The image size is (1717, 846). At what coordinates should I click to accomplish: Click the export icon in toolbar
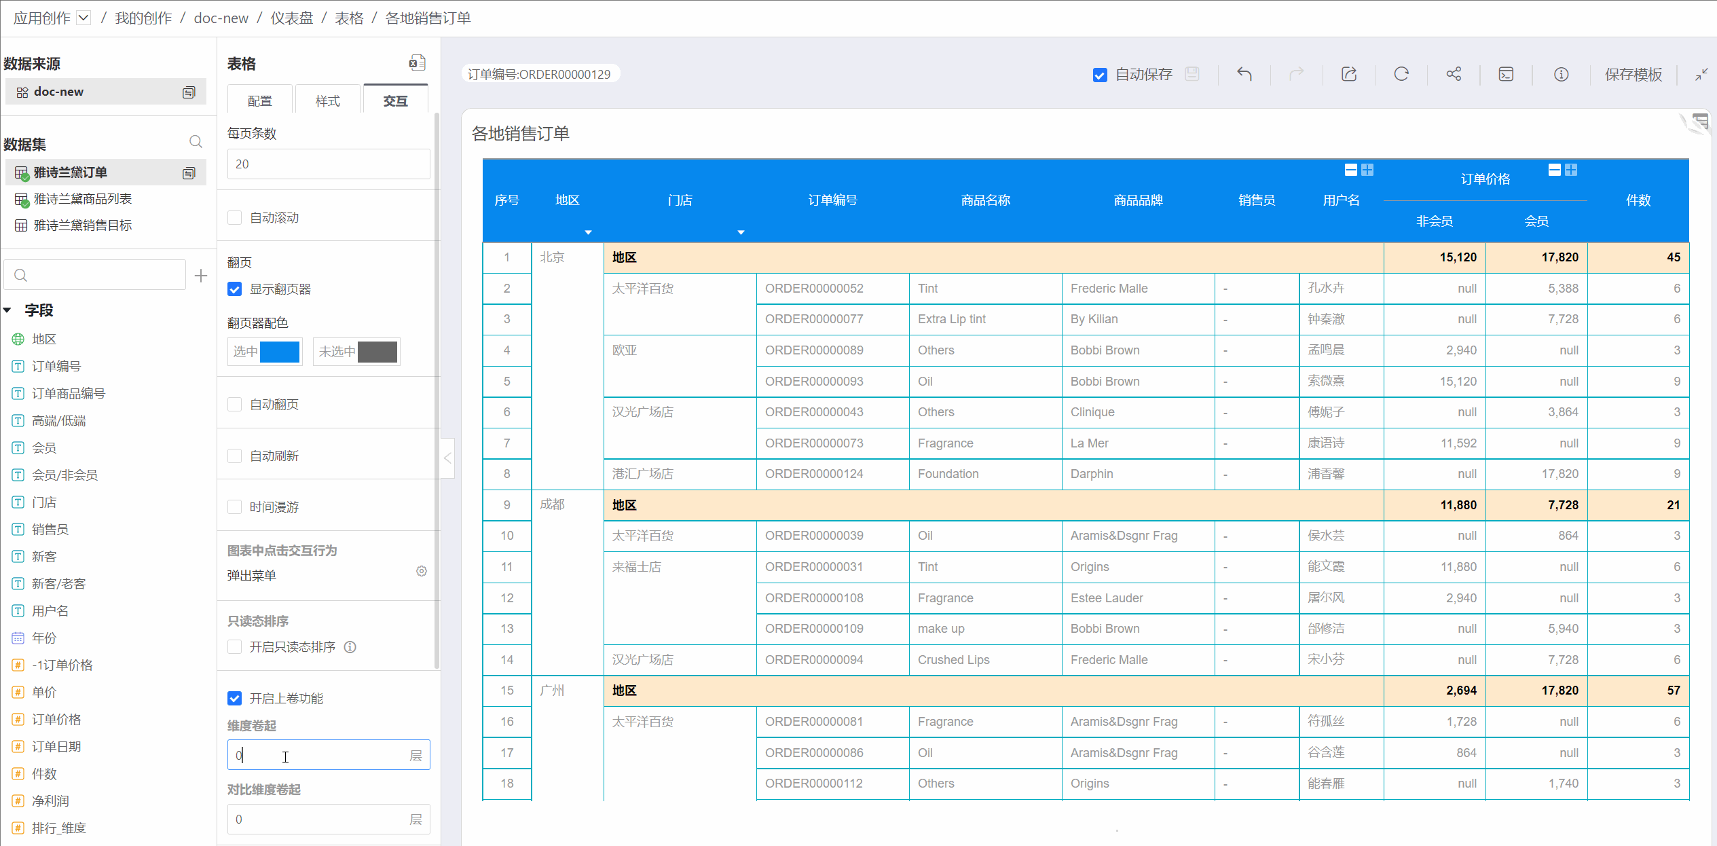pos(1349,74)
